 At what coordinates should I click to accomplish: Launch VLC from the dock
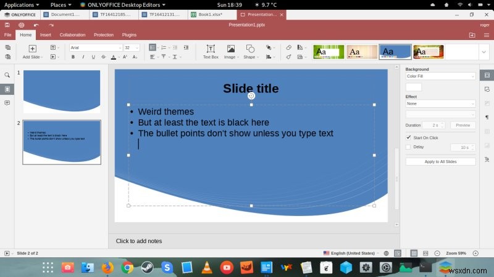pos(207,268)
